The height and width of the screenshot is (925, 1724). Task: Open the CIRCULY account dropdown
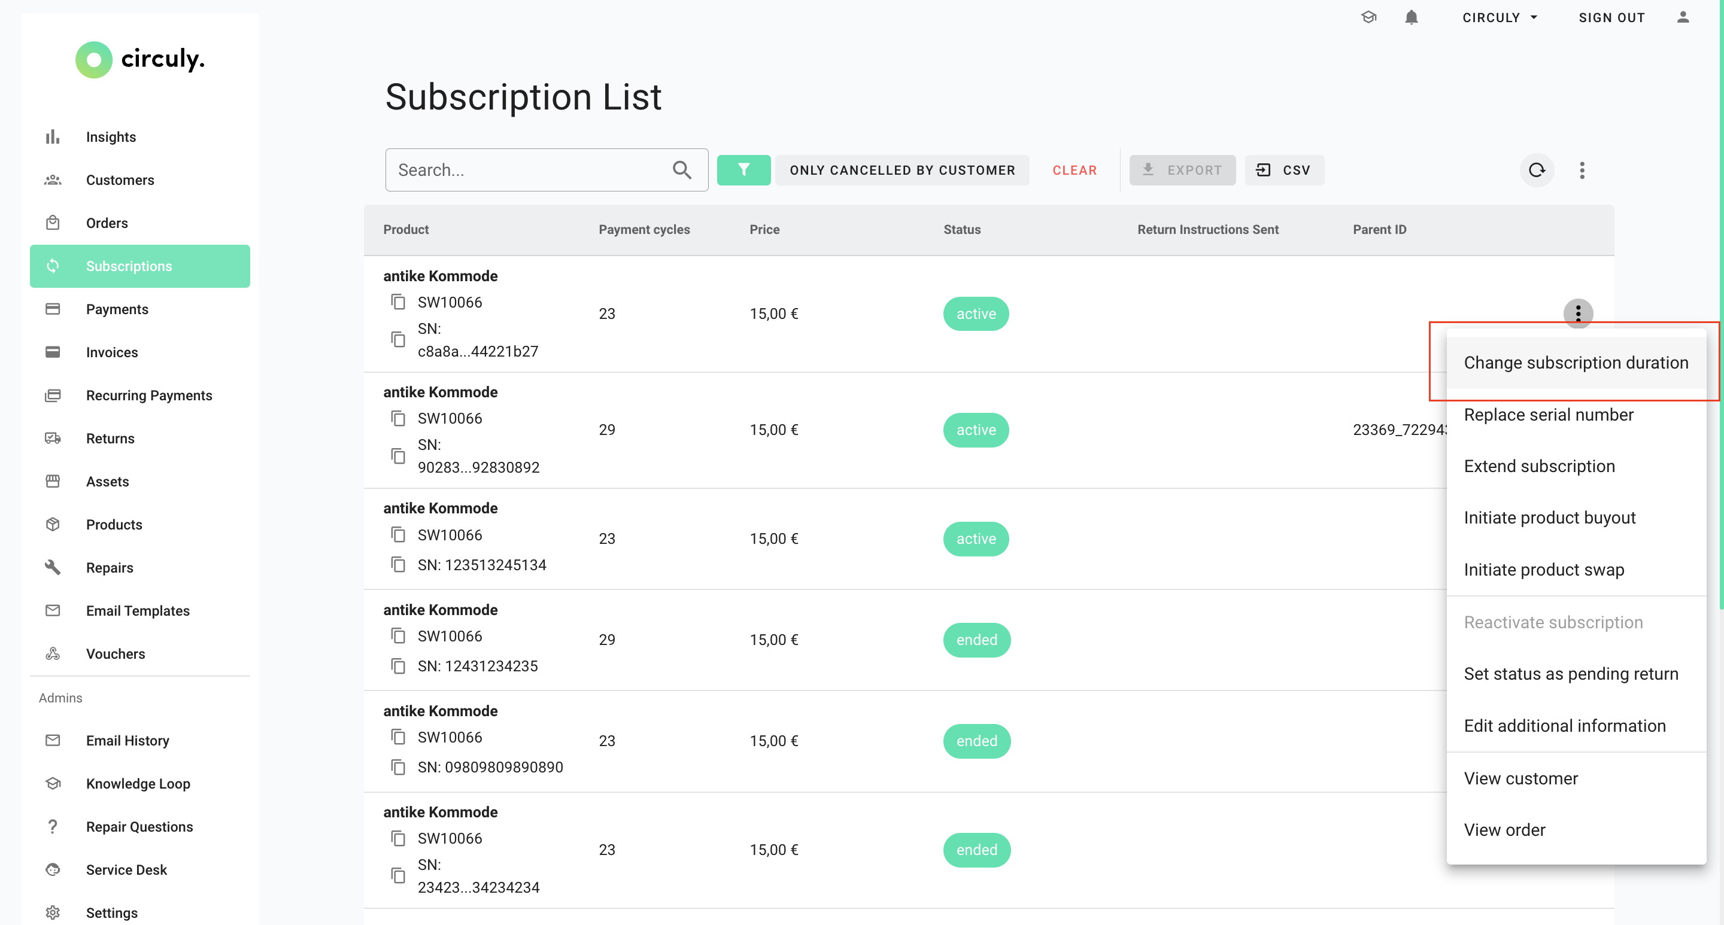[x=1499, y=17]
